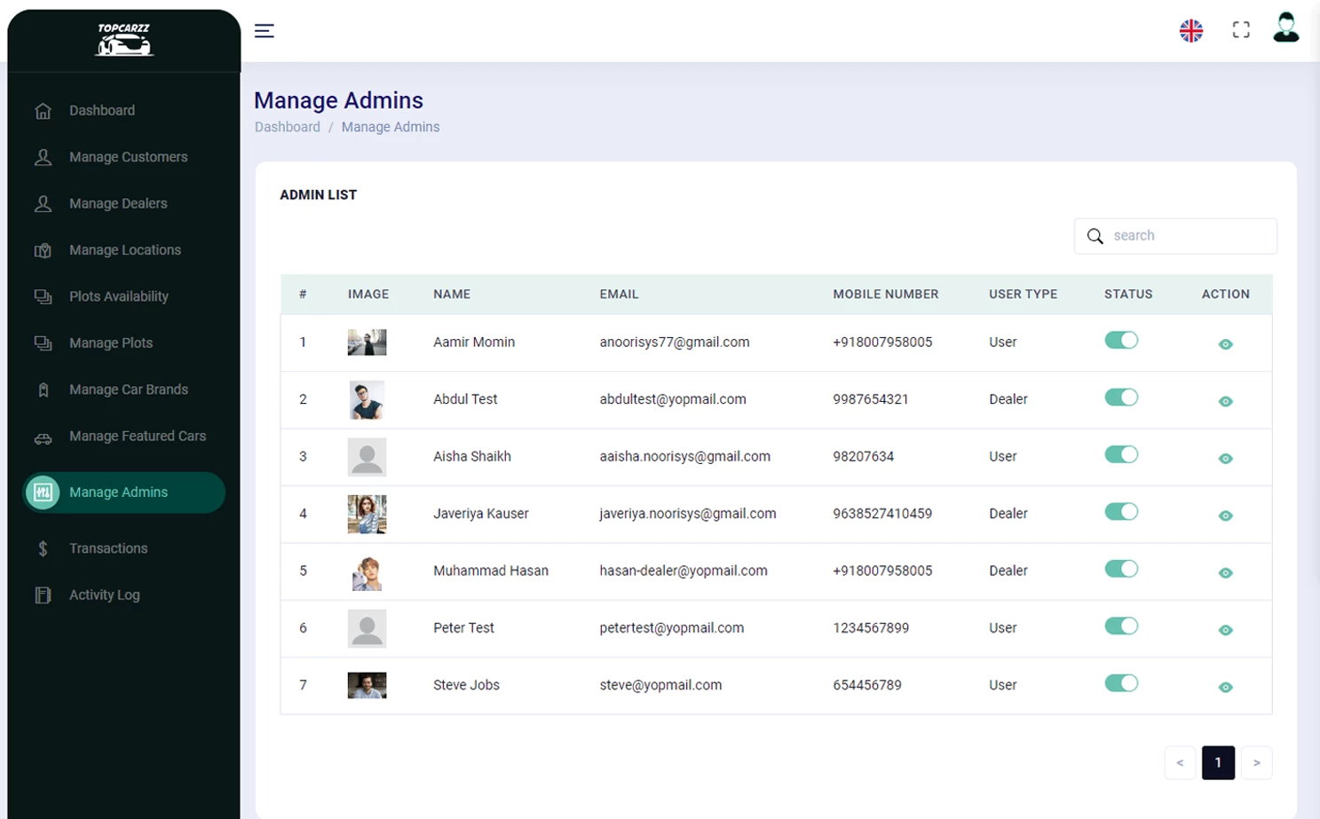Click the Manage Car Brands icon
This screenshot has height=819, width=1320.
pos(43,389)
